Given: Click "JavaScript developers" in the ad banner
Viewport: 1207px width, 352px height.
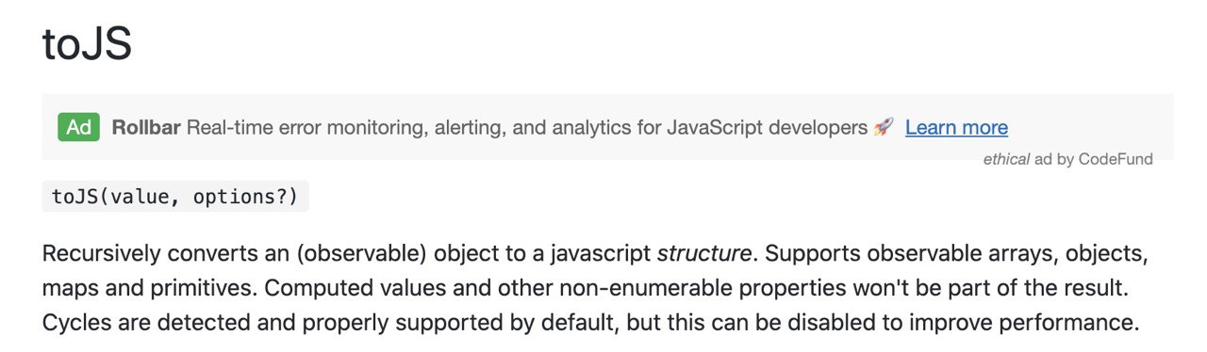Looking at the screenshot, I should (767, 128).
